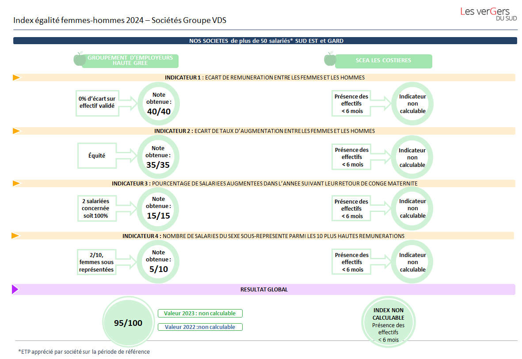Click the orange arrow marker for Indicateur 4
This screenshot has width=522, height=359.
[15, 235]
